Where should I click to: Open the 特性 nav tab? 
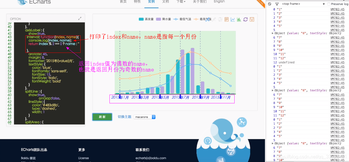[137, 1]
